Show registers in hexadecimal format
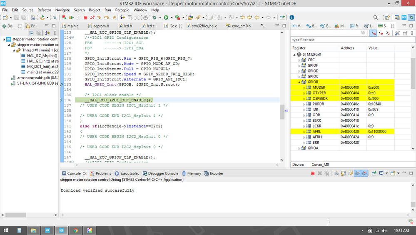The height and width of the screenshot is (235, 416). [x=373, y=33]
